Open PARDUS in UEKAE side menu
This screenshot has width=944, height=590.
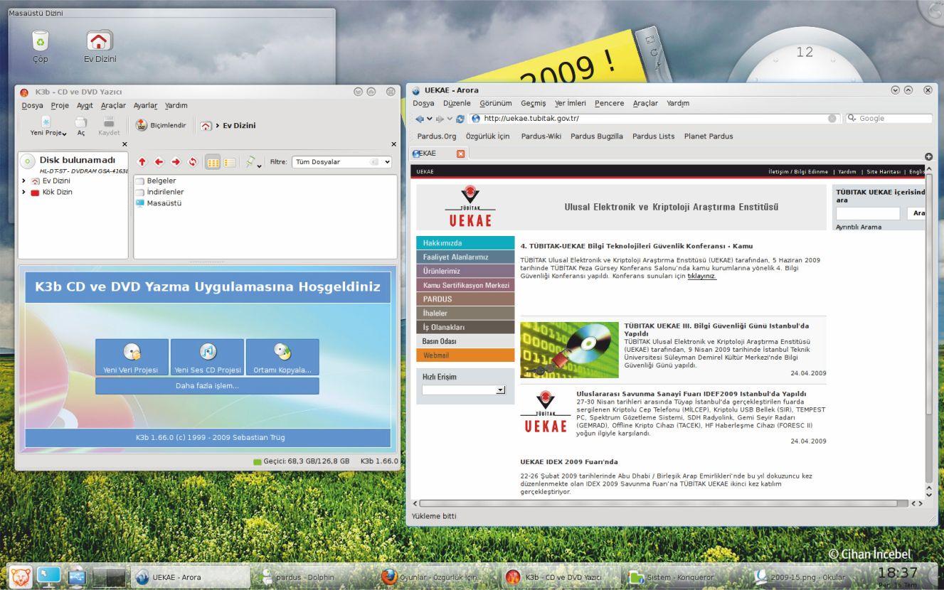465,299
